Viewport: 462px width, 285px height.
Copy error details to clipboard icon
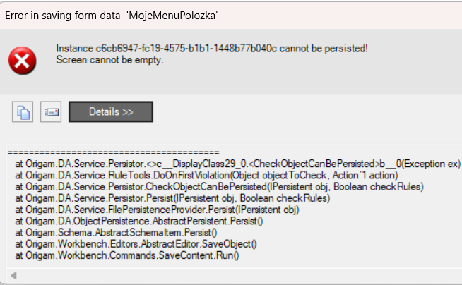click(x=23, y=111)
